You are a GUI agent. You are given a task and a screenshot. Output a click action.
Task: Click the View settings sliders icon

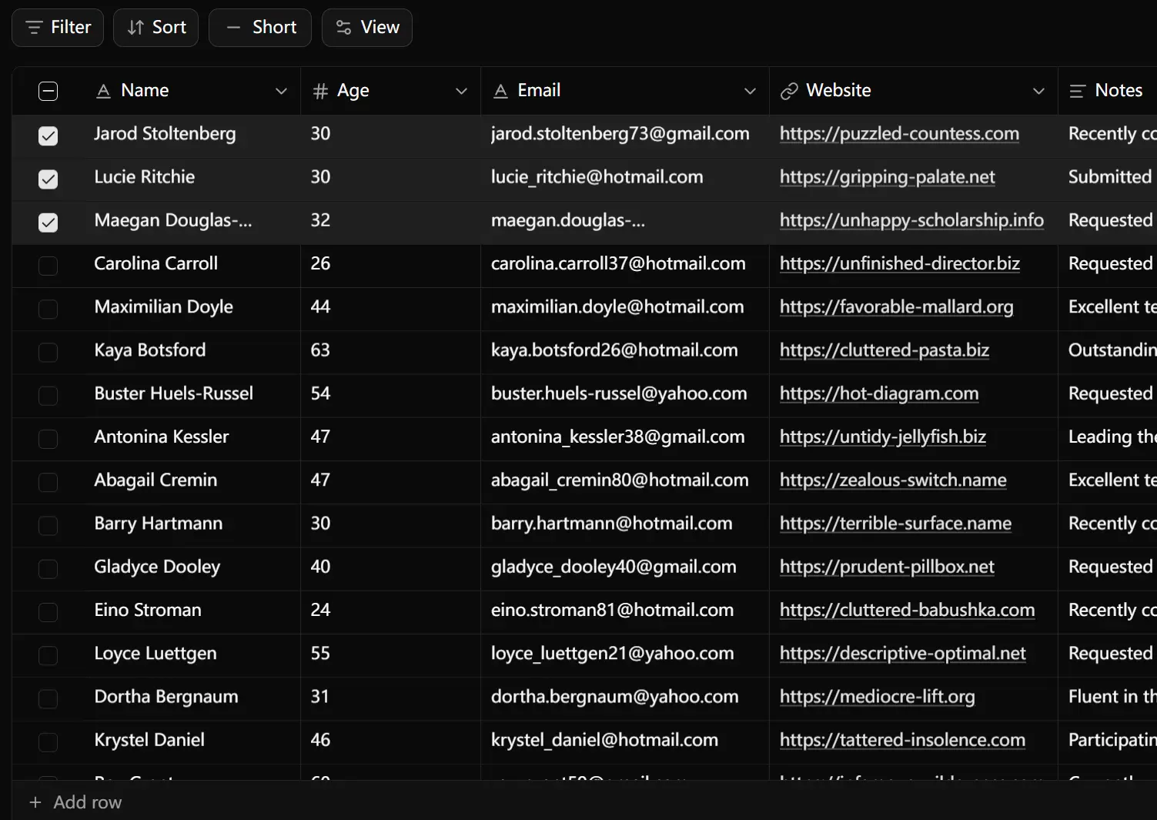click(x=343, y=28)
